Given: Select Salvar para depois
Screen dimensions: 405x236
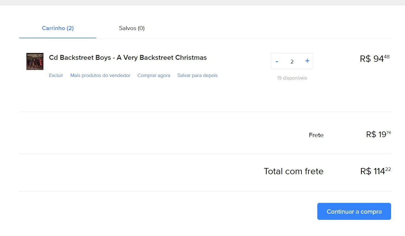Looking at the screenshot, I should pyautogui.click(x=198, y=75).
